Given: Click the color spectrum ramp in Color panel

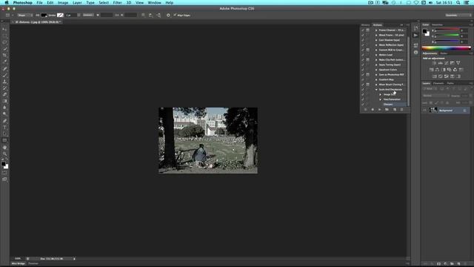Looking at the screenshot, I should 446,47.
